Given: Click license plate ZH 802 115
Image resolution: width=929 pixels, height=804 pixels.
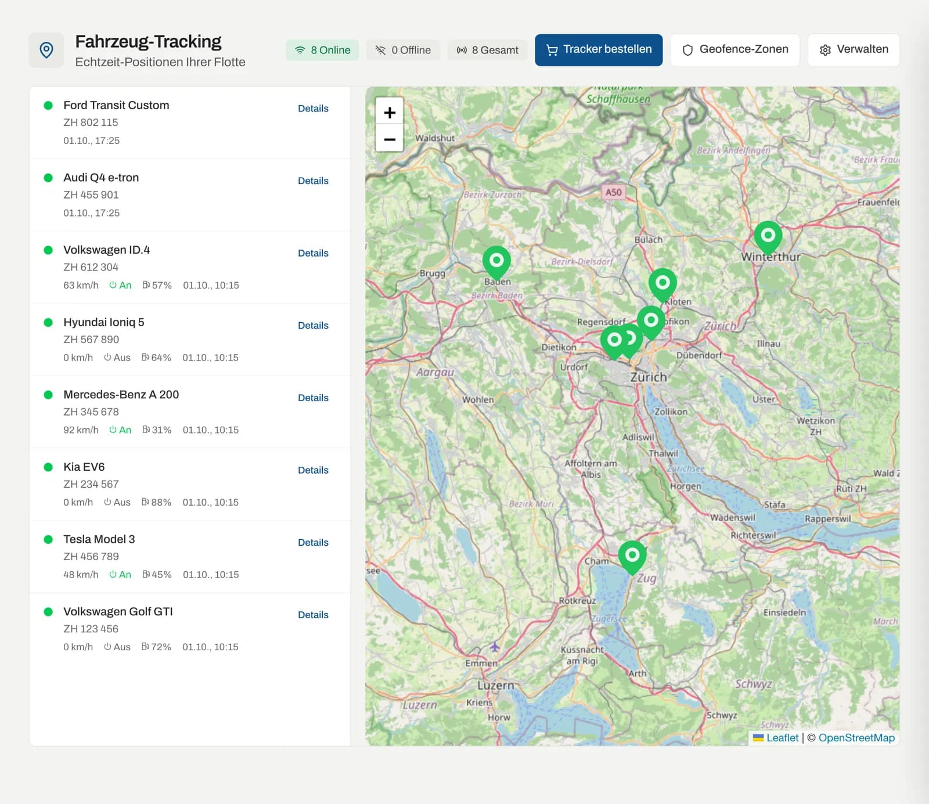Looking at the screenshot, I should [91, 122].
